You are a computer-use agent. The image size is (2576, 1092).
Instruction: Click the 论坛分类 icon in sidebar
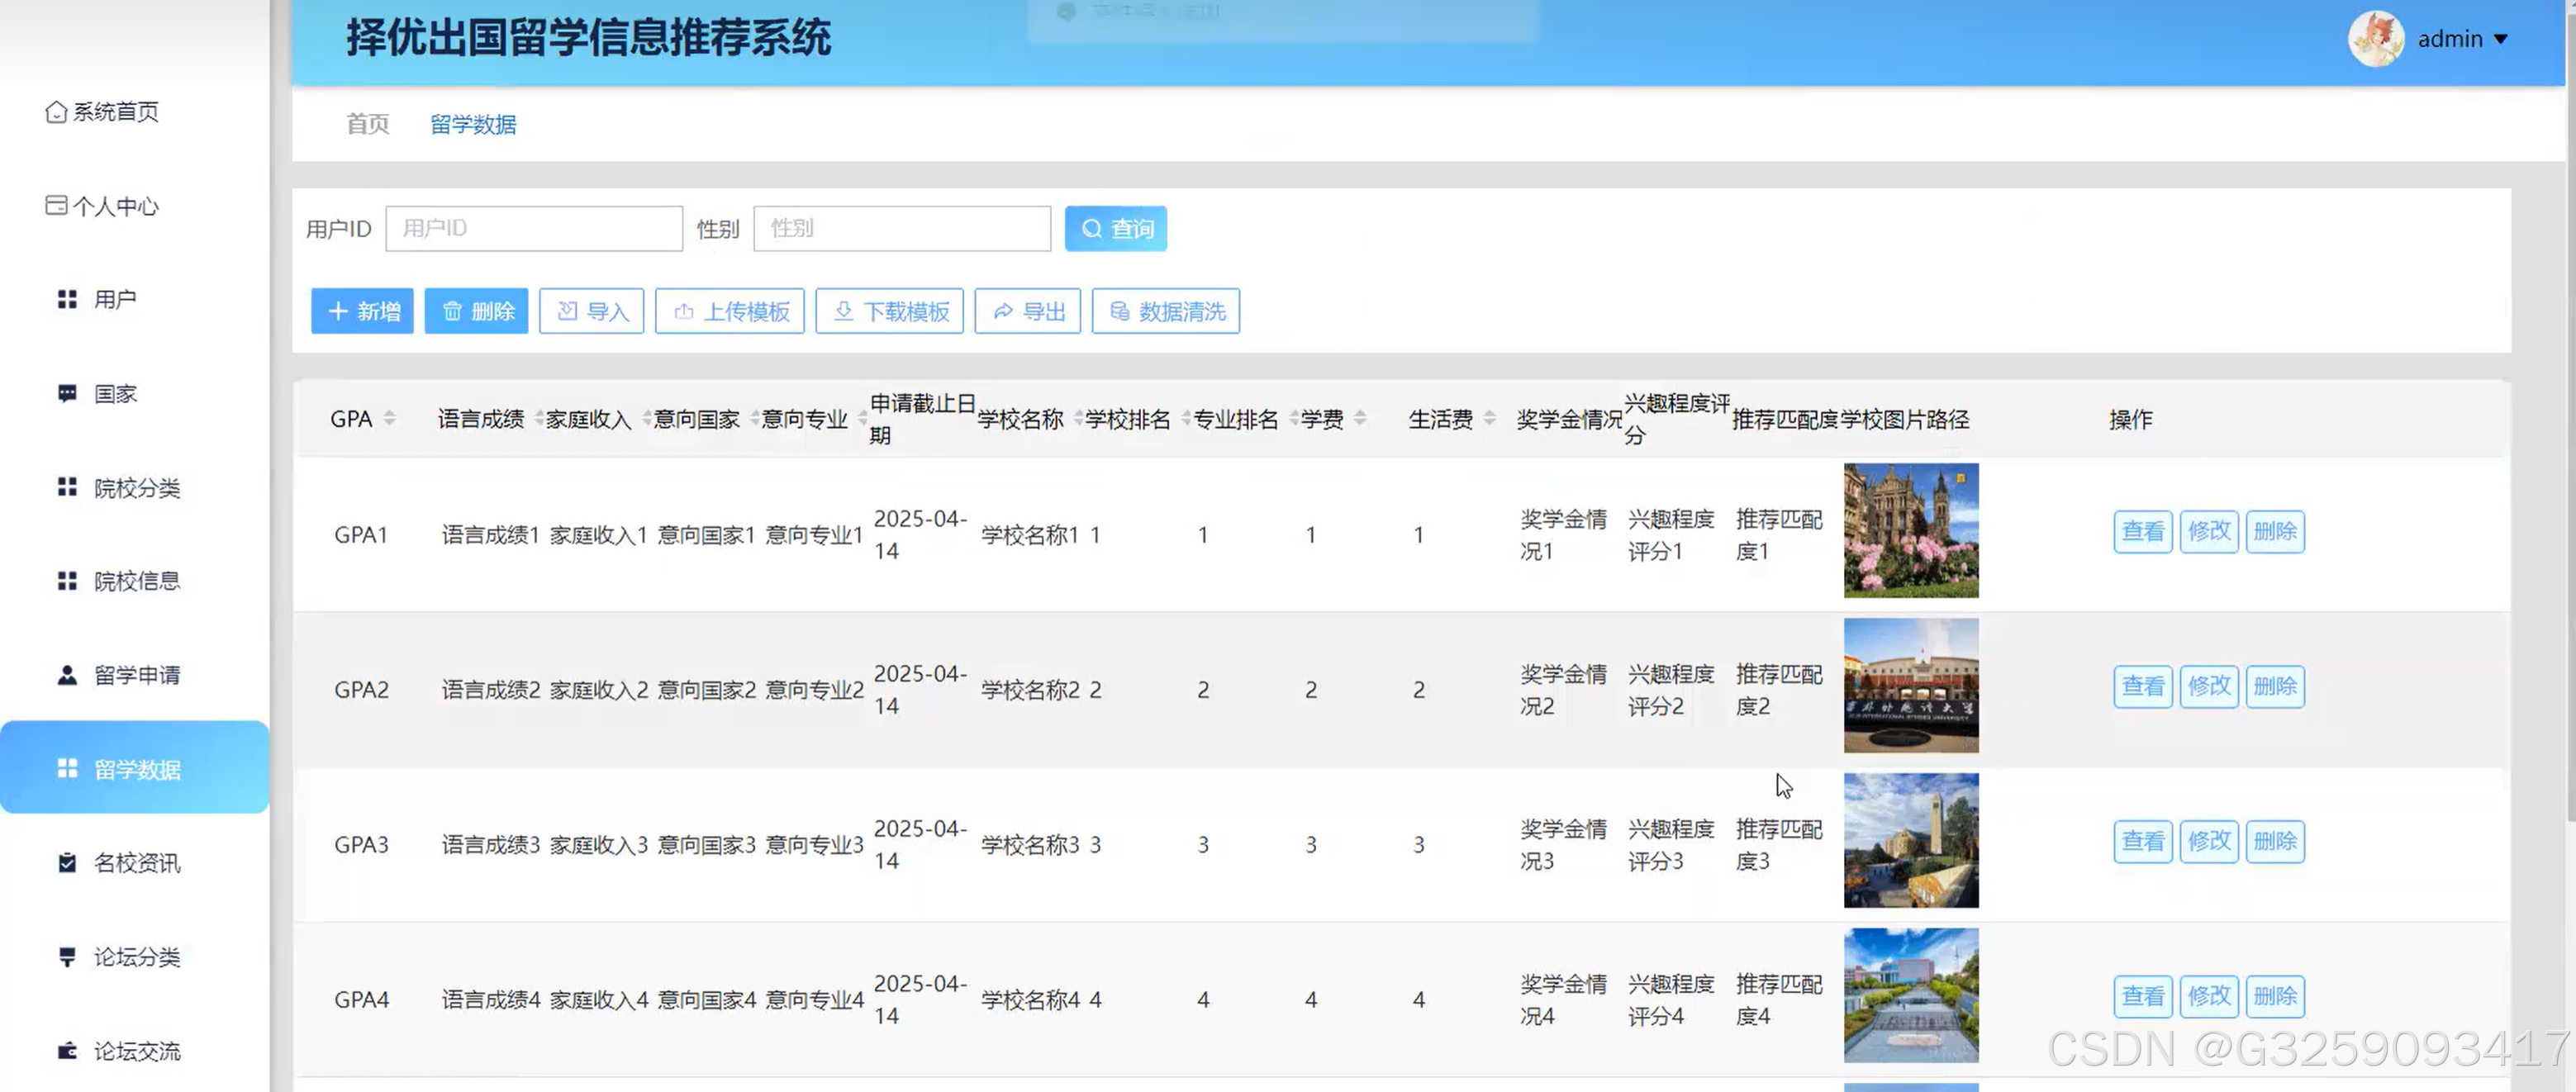click(67, 956)
